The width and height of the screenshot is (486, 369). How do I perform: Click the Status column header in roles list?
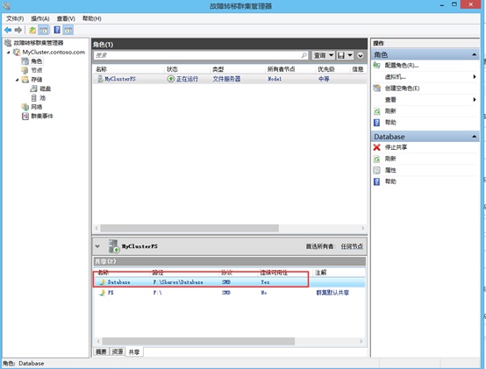point(172,69)
